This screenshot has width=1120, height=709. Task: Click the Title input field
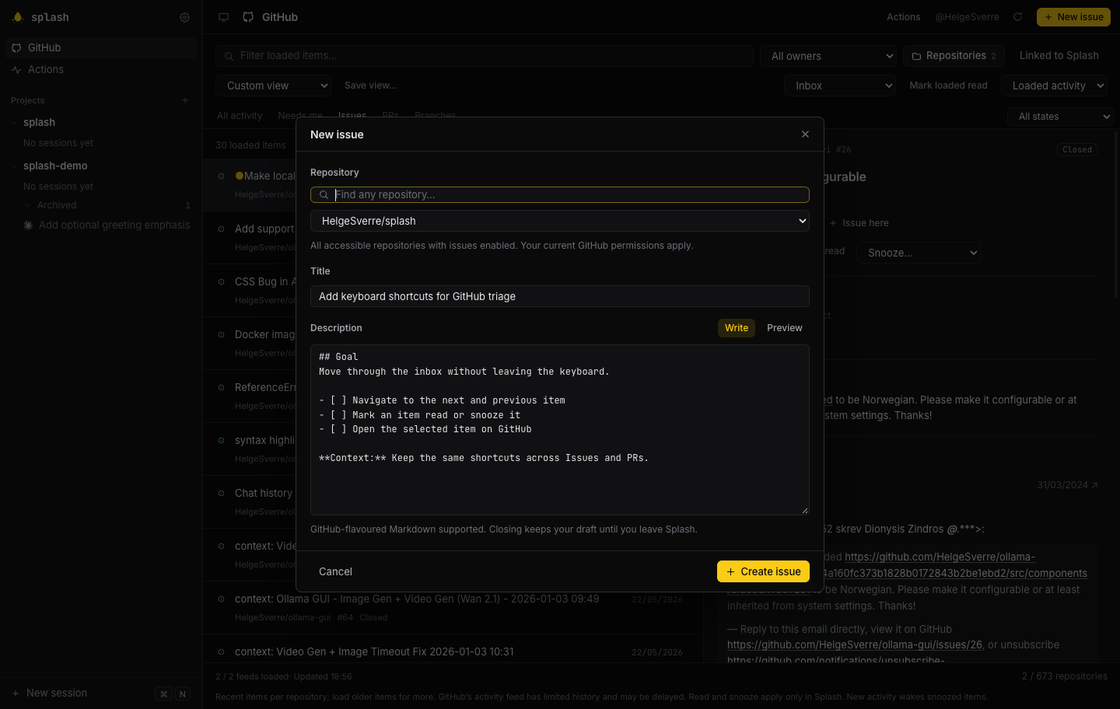point(560,296)
